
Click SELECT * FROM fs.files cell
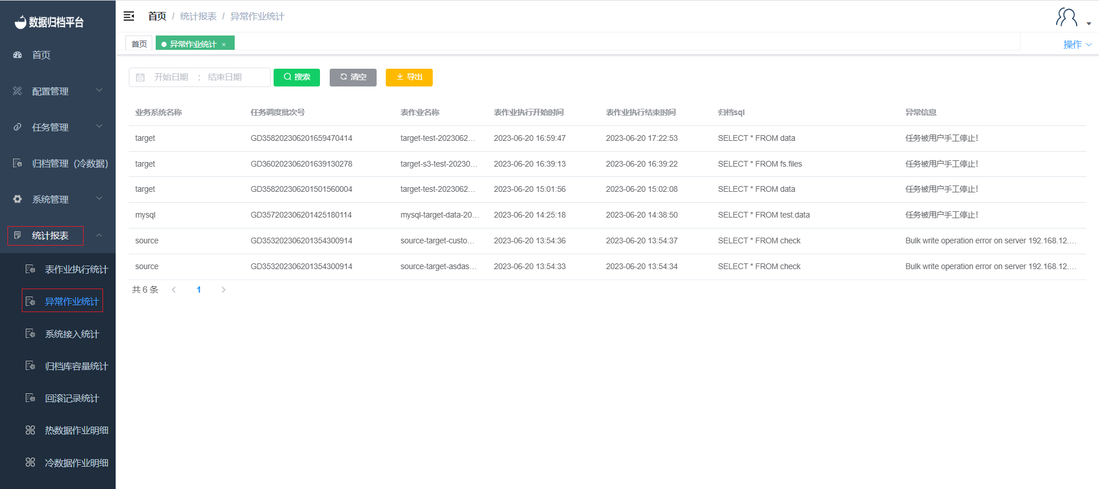click(760, 164)
